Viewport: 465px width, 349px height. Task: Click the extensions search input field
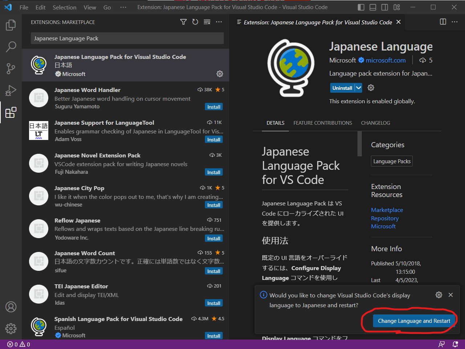127,39
